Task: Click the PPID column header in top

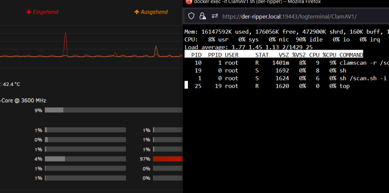Action: (x=215, y=55)
